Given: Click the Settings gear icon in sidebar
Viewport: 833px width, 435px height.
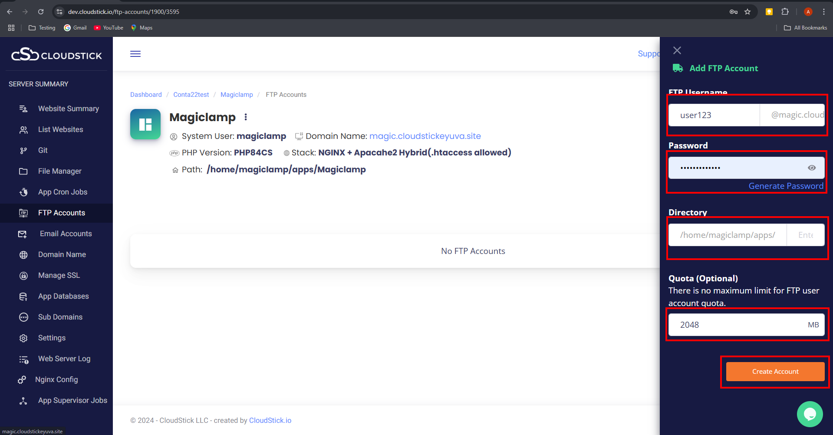Looking at the screenshot, I should (23, 338).
